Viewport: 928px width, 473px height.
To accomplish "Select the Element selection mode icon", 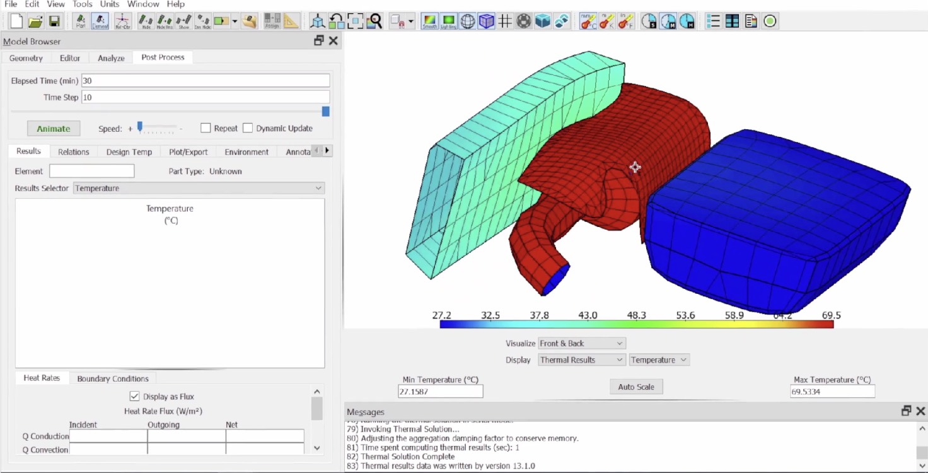I will 100,21.
